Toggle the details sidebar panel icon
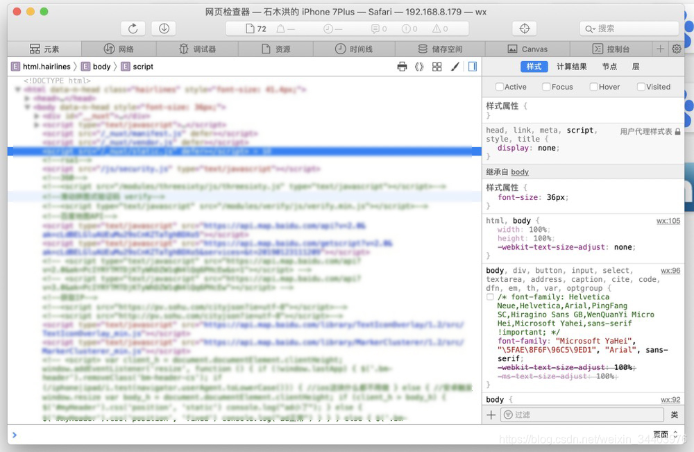 [x=473, y=67]
